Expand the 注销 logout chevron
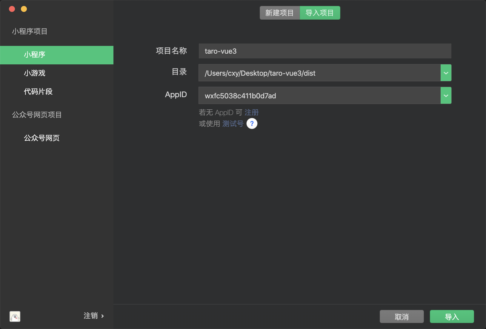The height and width of the screenshot is (329, 486). point(103,316)
